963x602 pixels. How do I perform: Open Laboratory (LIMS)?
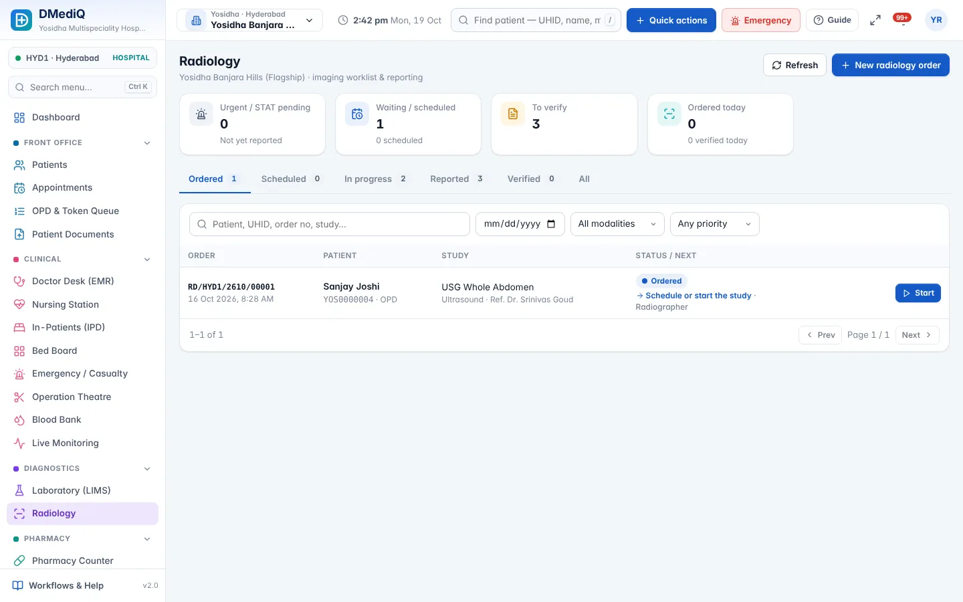82,491
